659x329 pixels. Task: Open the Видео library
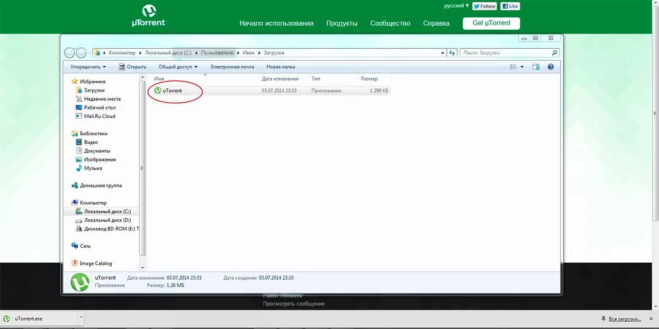pos(91,142)
